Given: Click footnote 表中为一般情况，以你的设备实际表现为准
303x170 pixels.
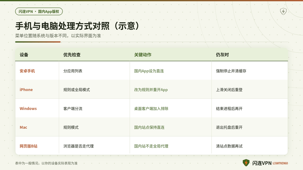Looking at the screenshot, I should click(x=46, y=163).
